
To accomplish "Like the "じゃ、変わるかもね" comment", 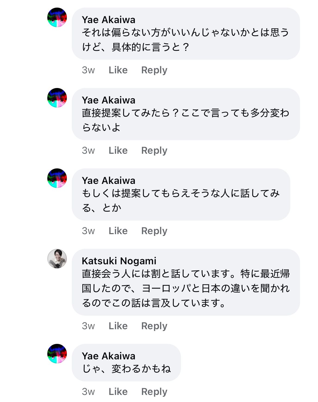I will (118, 392).
